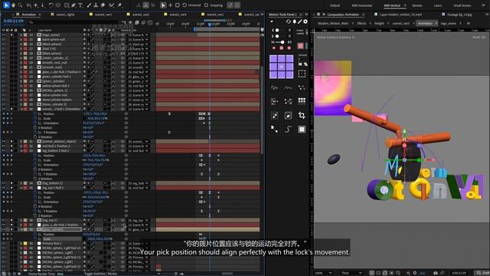This screenshot has width=490, height=276.
Task: Open the magnification 100% dropdown in viewer
Action: pyautogui.click(x=323, y=273)
